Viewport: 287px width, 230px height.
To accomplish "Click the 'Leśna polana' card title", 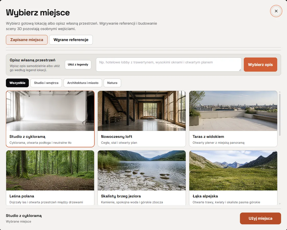I will [22, 196].
